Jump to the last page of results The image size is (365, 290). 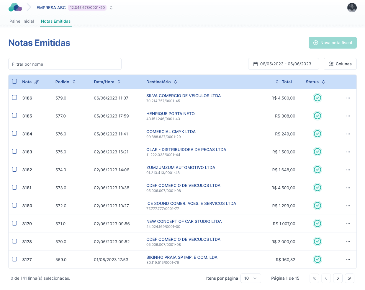click(349, 278)
